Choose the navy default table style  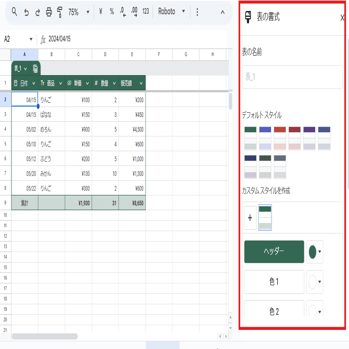pos(251,167)
